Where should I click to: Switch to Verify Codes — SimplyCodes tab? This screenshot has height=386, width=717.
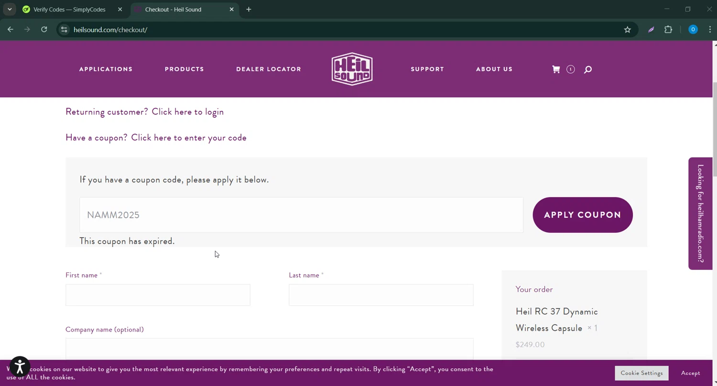[x=69, y=10]
